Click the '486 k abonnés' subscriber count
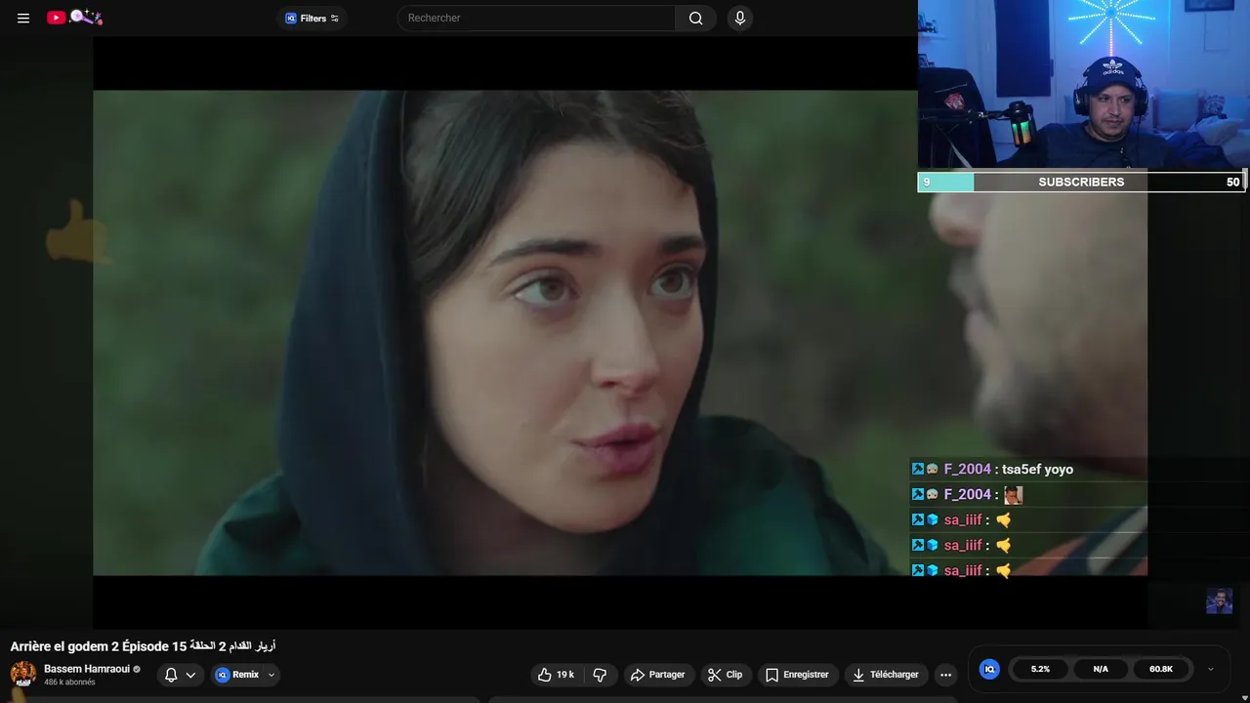The image size is (1250, 703). 69,682
